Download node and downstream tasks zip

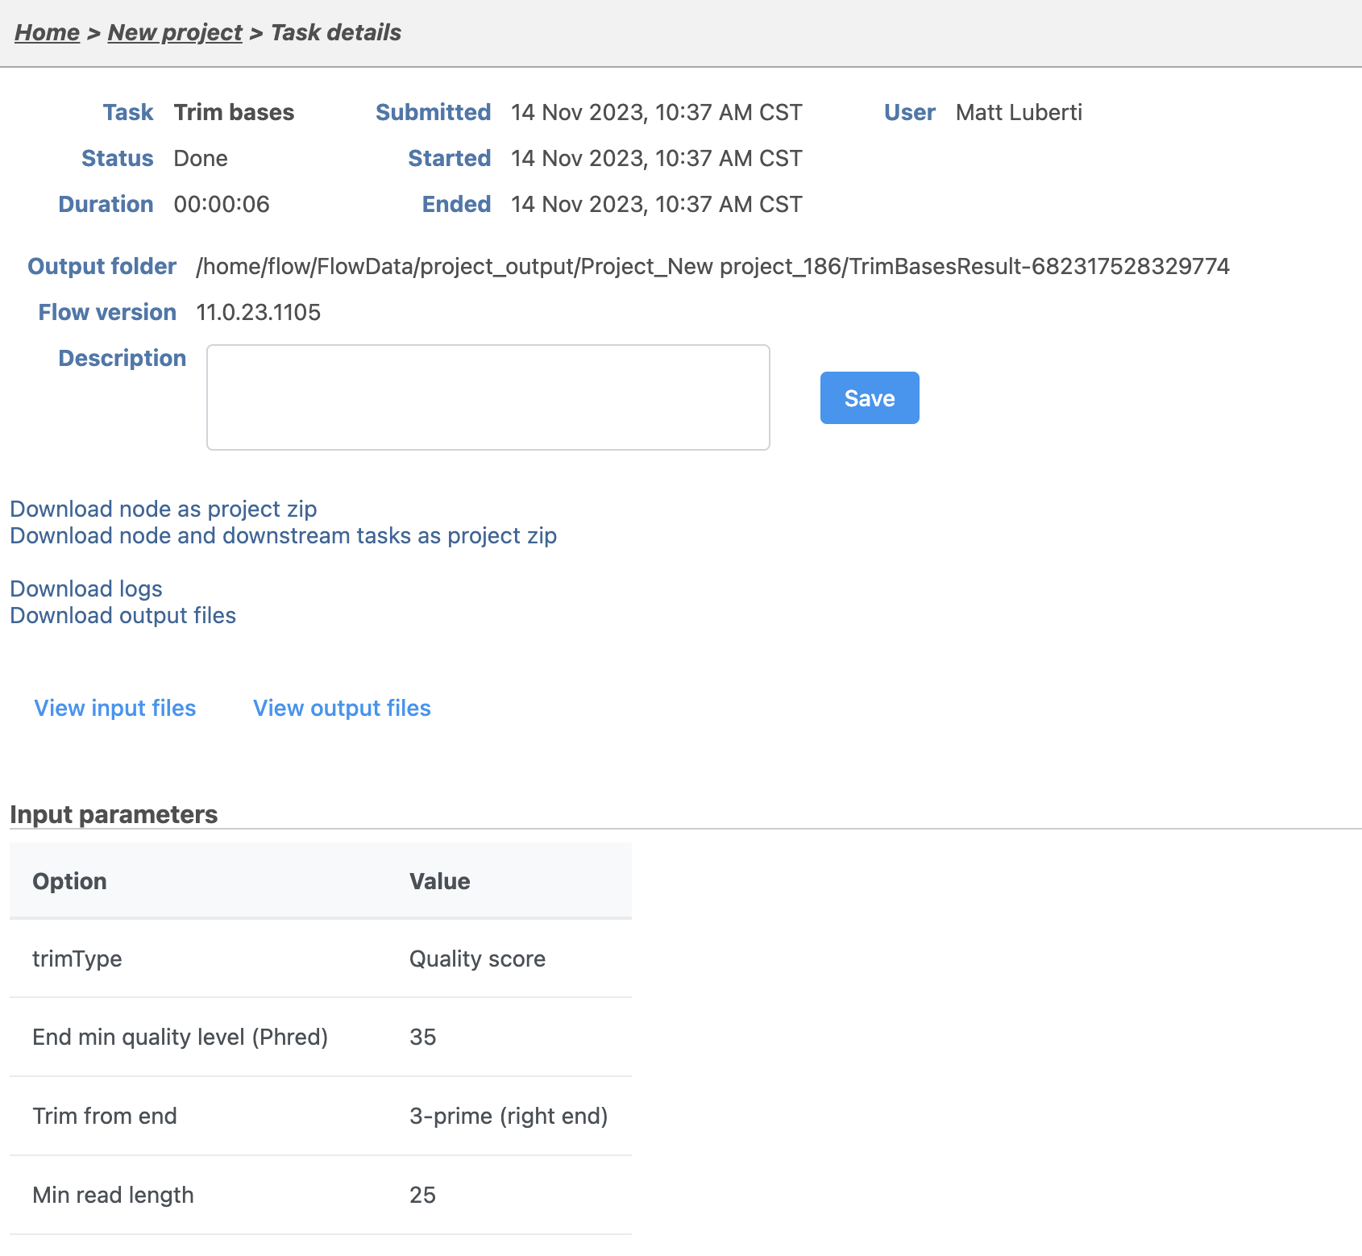(x=283, y=536)
